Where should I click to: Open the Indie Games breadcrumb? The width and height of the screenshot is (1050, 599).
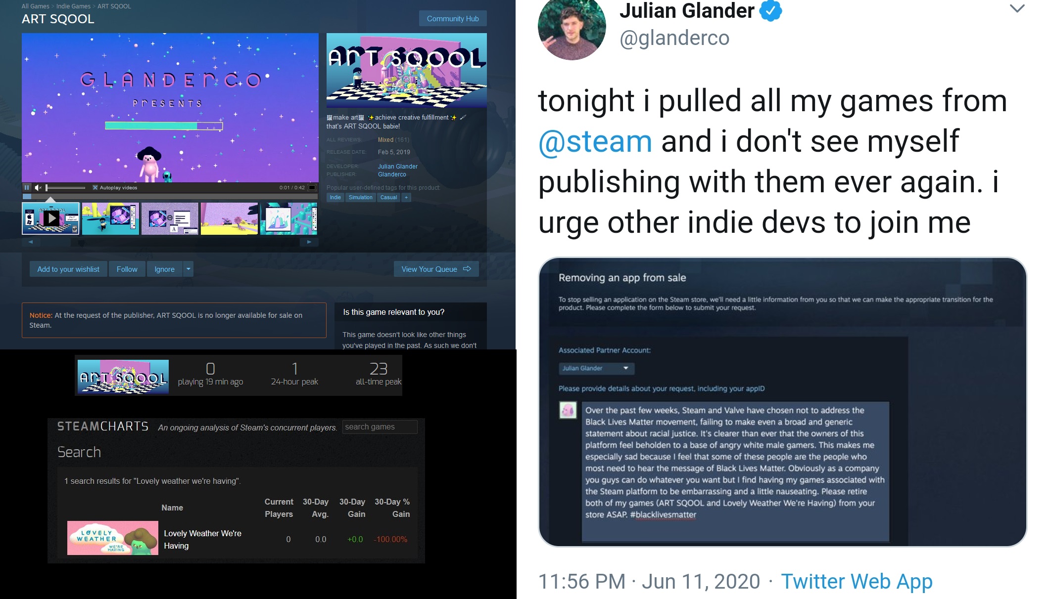click(x=73, y=6)
